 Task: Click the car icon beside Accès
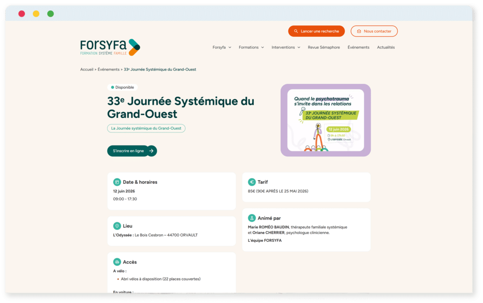(117, 262)
